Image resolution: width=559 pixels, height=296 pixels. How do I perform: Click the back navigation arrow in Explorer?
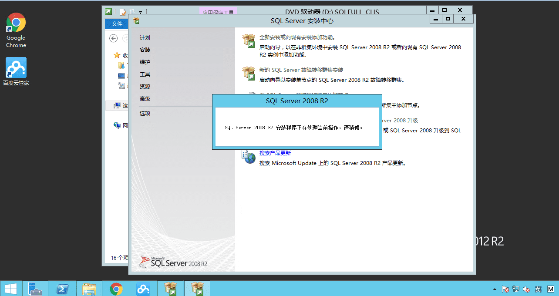tap(113, 38)
